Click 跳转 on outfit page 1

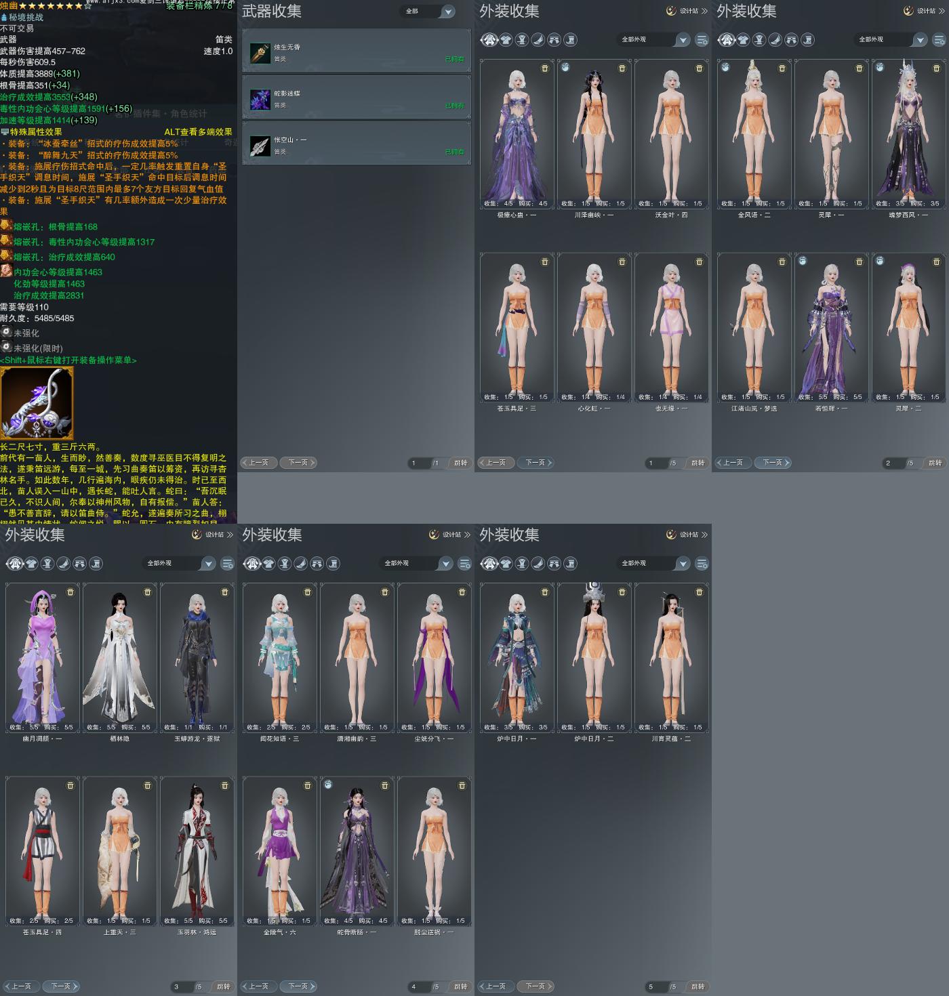(x=698, y=463)
